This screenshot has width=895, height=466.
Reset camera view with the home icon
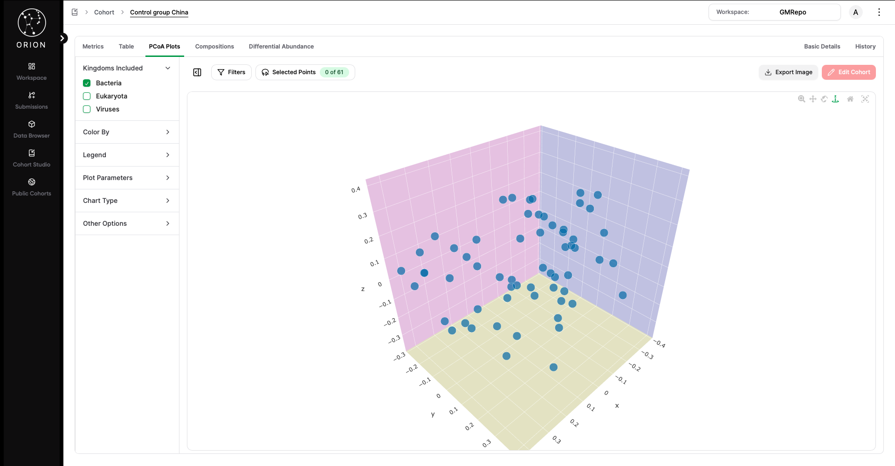click(850, 99)
